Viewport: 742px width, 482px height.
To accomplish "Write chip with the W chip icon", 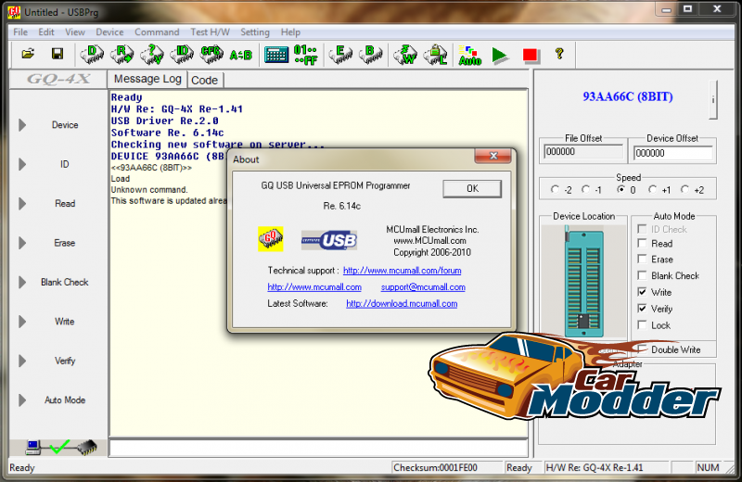I will click(x=405, y=55).
